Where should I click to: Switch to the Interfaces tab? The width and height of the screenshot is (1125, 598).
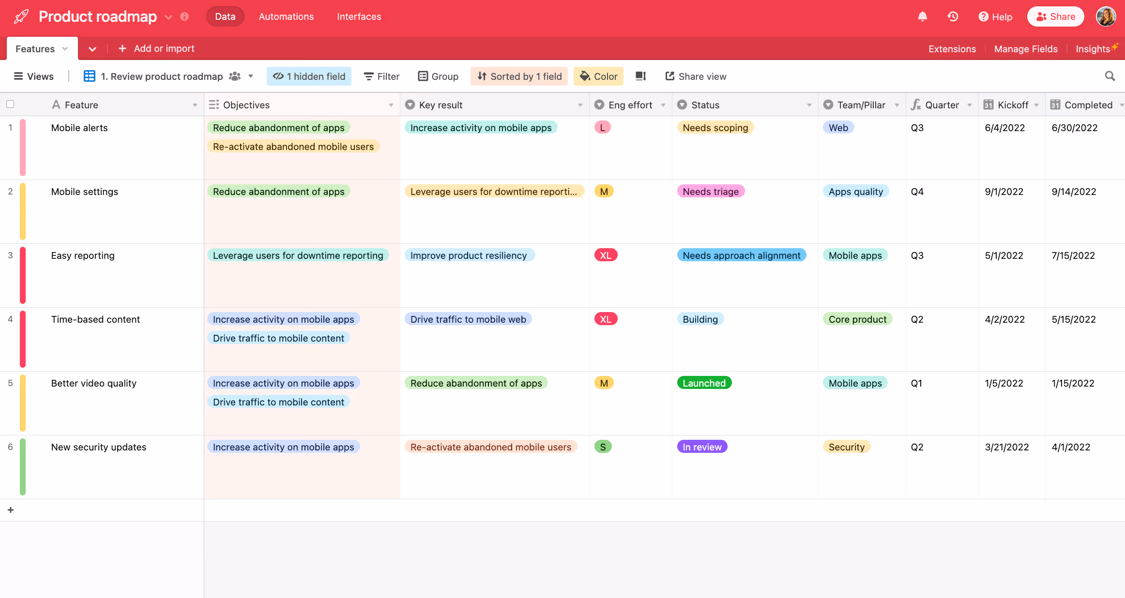[359, 17]
